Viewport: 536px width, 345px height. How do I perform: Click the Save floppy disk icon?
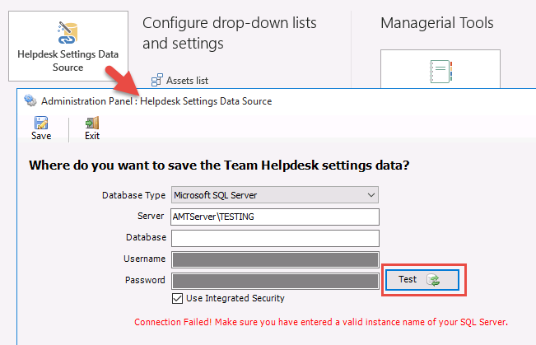point(41,123)
